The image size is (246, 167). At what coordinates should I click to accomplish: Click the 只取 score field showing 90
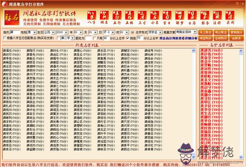pyautogui.click(x=106, y=38)
